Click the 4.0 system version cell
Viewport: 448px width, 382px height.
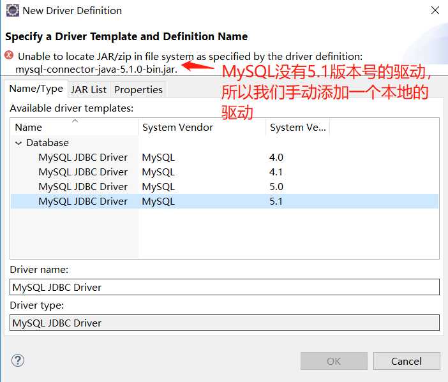point(276,158)
